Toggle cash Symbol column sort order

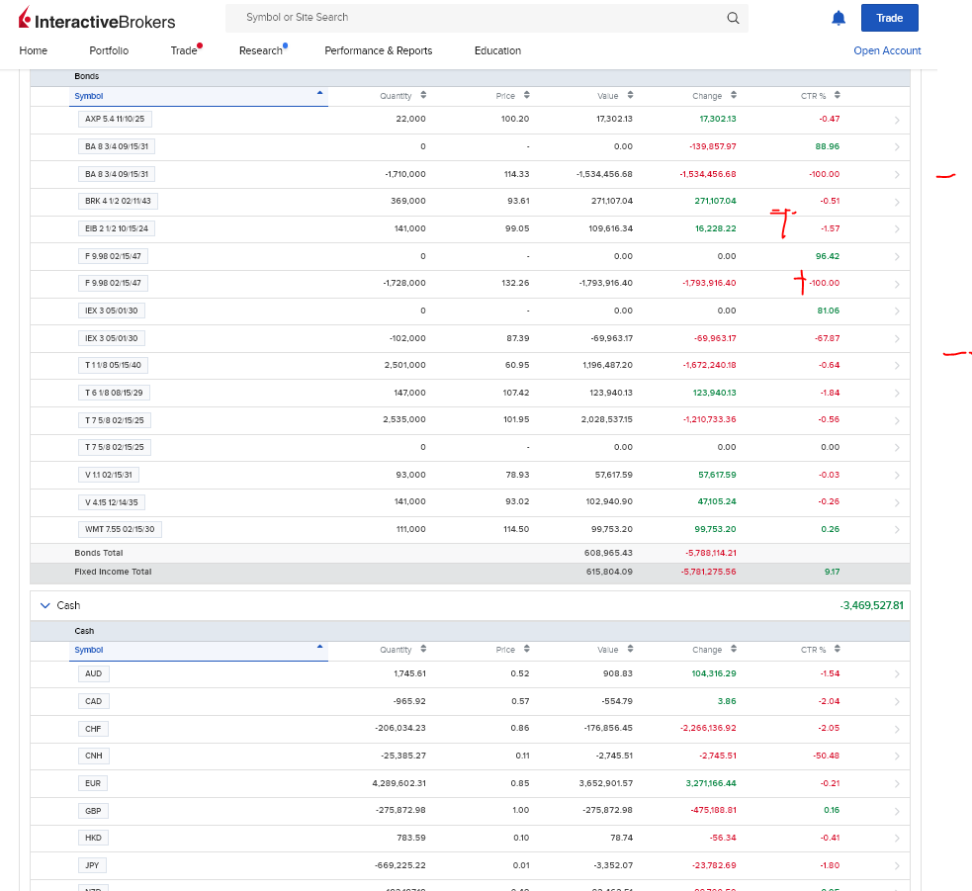coord(319,647)
